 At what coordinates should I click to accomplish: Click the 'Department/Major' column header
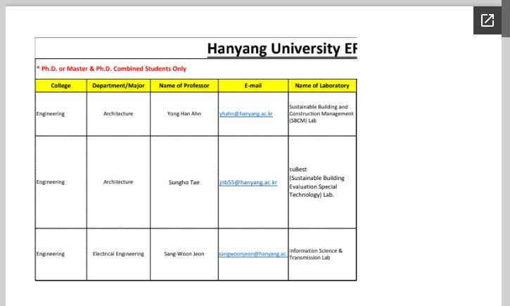(118, 86)
